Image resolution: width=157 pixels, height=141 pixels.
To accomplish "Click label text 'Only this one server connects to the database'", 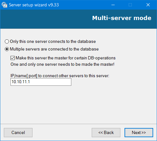I will (x=53, y=42).
